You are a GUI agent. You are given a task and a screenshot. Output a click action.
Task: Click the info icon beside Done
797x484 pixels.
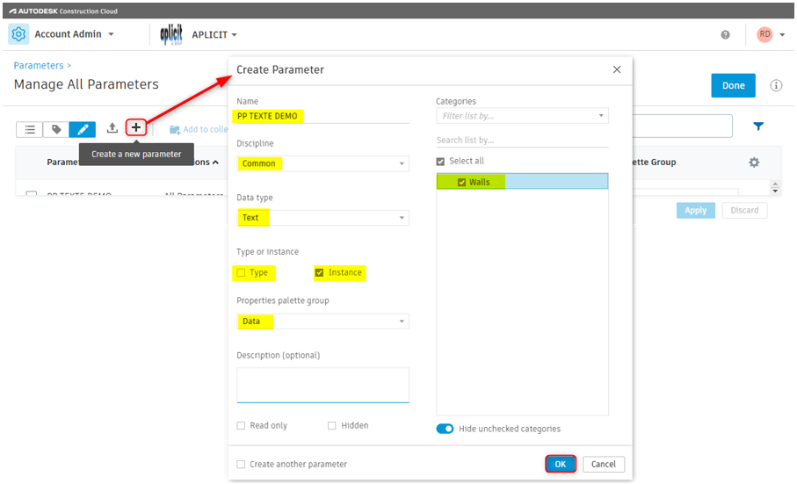pyautogui.click(x=776, y=85)
